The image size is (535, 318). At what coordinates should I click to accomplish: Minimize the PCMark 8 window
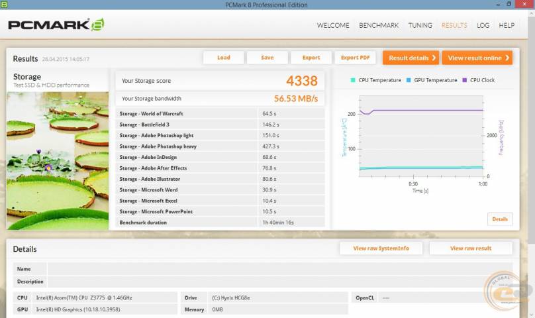pyautogui.click(x=498, y=5)
